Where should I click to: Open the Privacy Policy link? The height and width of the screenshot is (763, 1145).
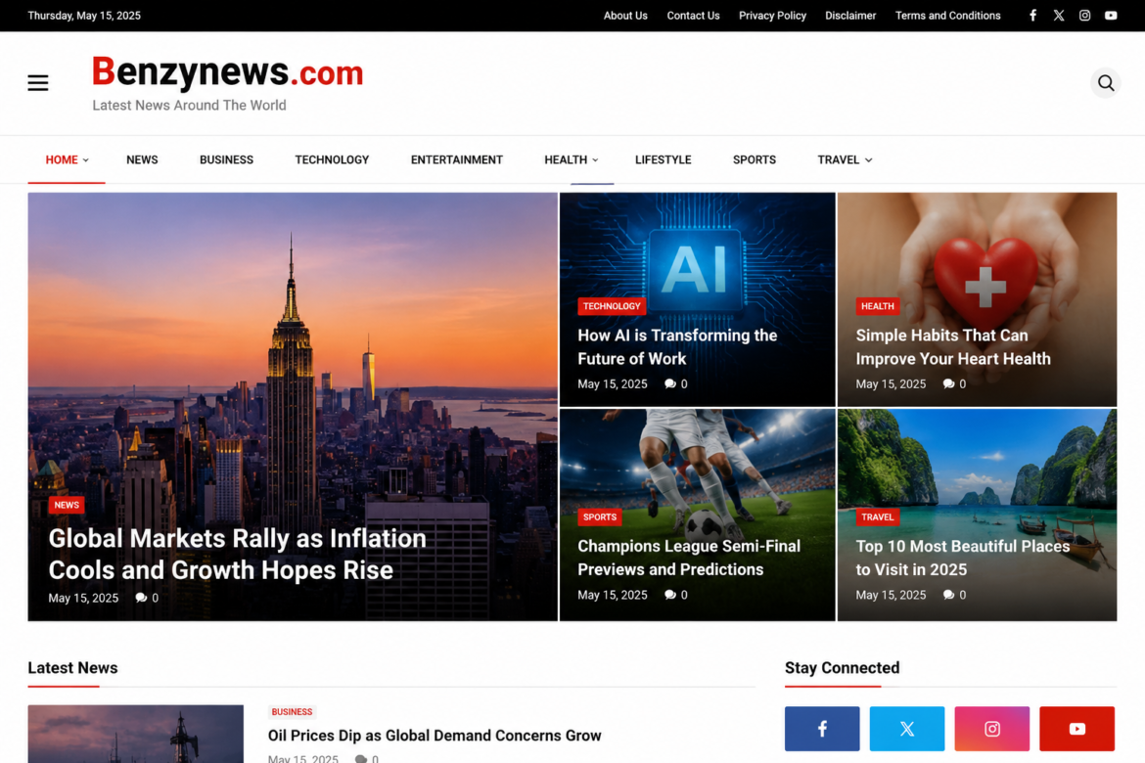click(772, 16)
